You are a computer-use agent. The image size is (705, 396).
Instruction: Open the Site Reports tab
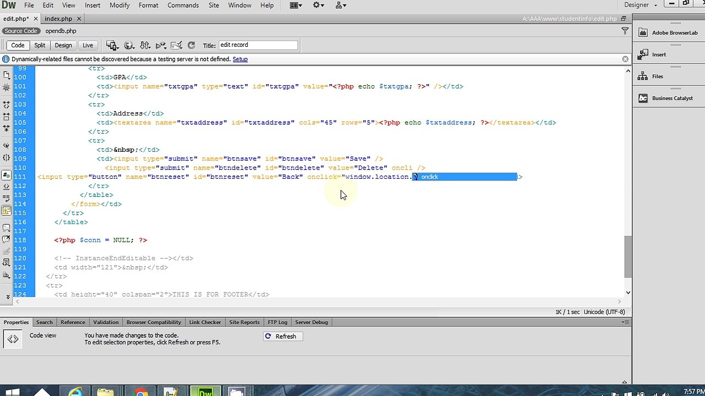click(x=244, y=322)
